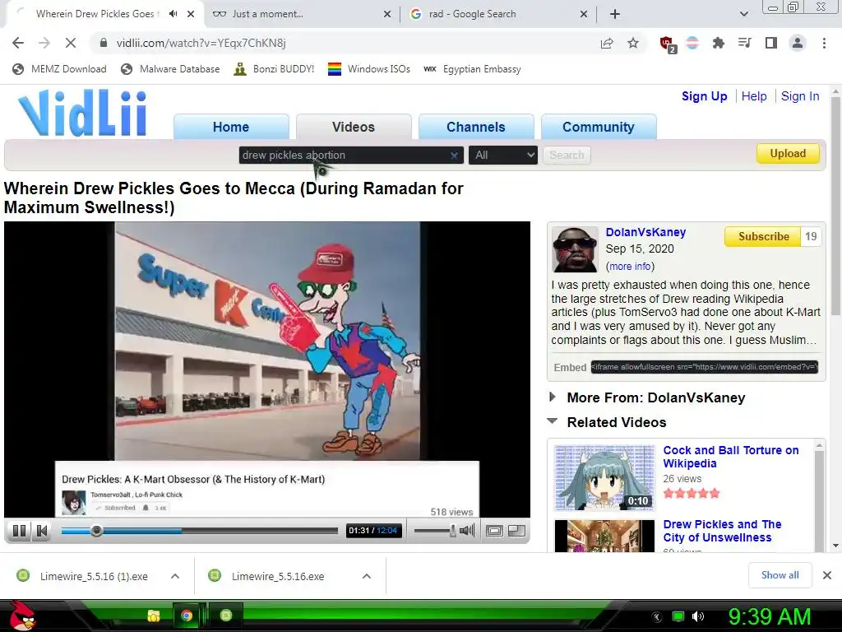Open menu arrow for Limewire_5.5.16 (1).exe
This screenshot has width=842, height=632.
point(175,576)
